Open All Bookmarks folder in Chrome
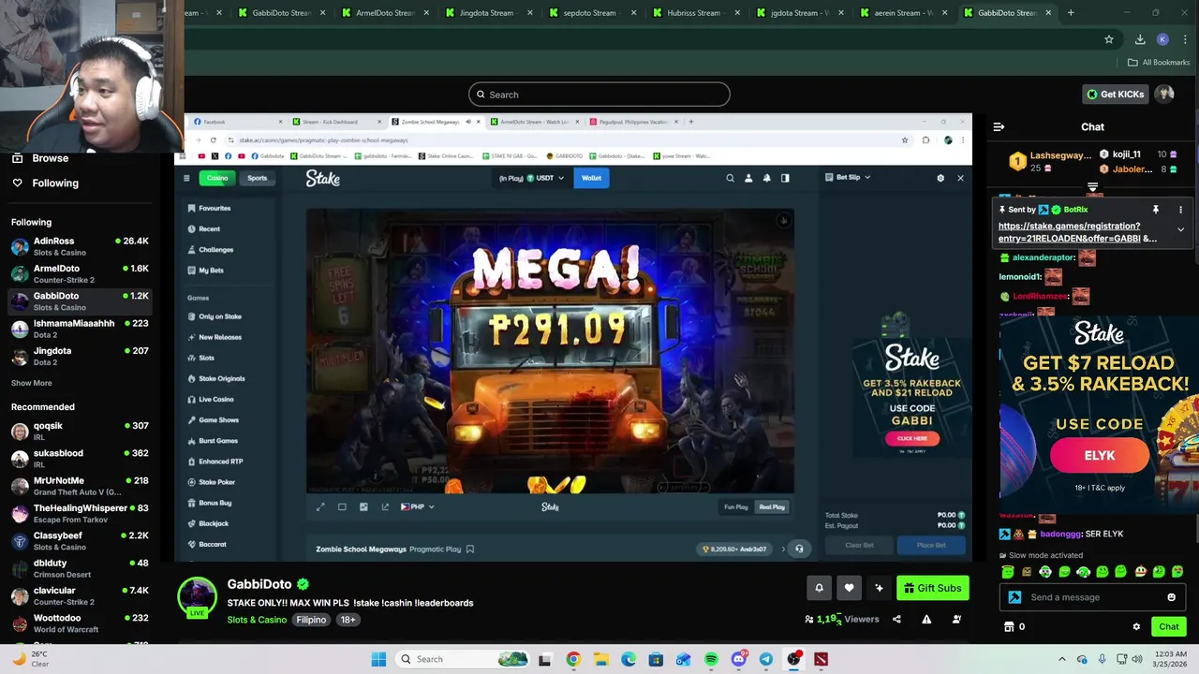Screen dimensions: 1199x674 pyautogui.click(x=1159, y=63)
